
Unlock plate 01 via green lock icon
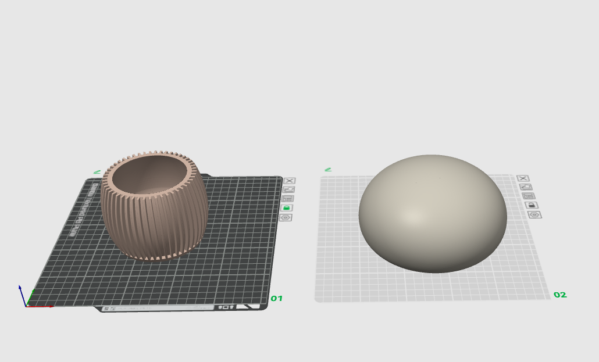[287, 207]
